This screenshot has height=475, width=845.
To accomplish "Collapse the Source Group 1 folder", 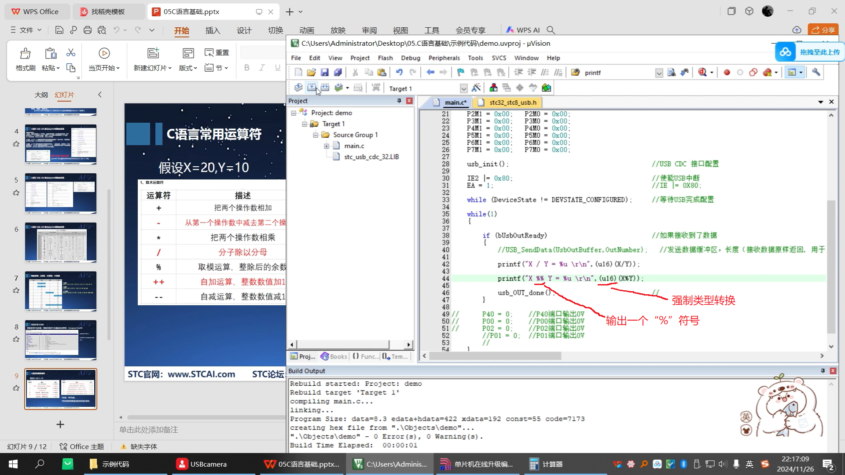I will (316, 135).
